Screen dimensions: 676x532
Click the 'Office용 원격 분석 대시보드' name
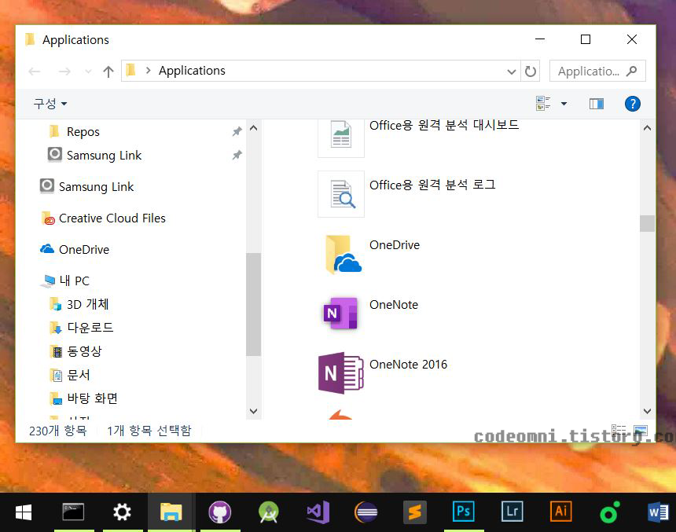(x=444, y=125)
